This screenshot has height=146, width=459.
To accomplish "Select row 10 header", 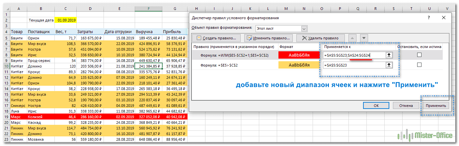I will [5, 66].
